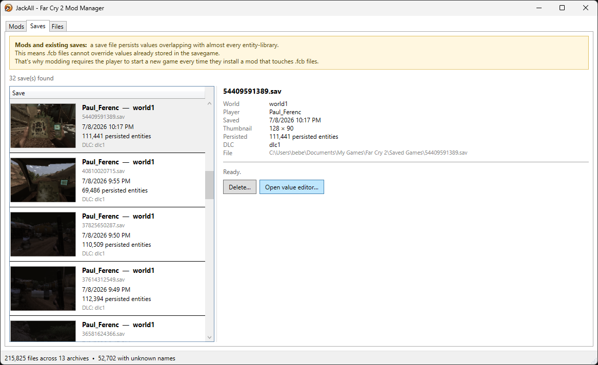Select thumbnail of save 37825650287.sav

[43, 234]
